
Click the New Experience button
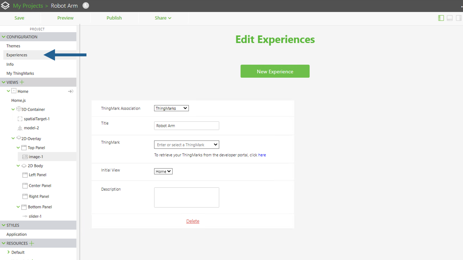click(275, 71)
